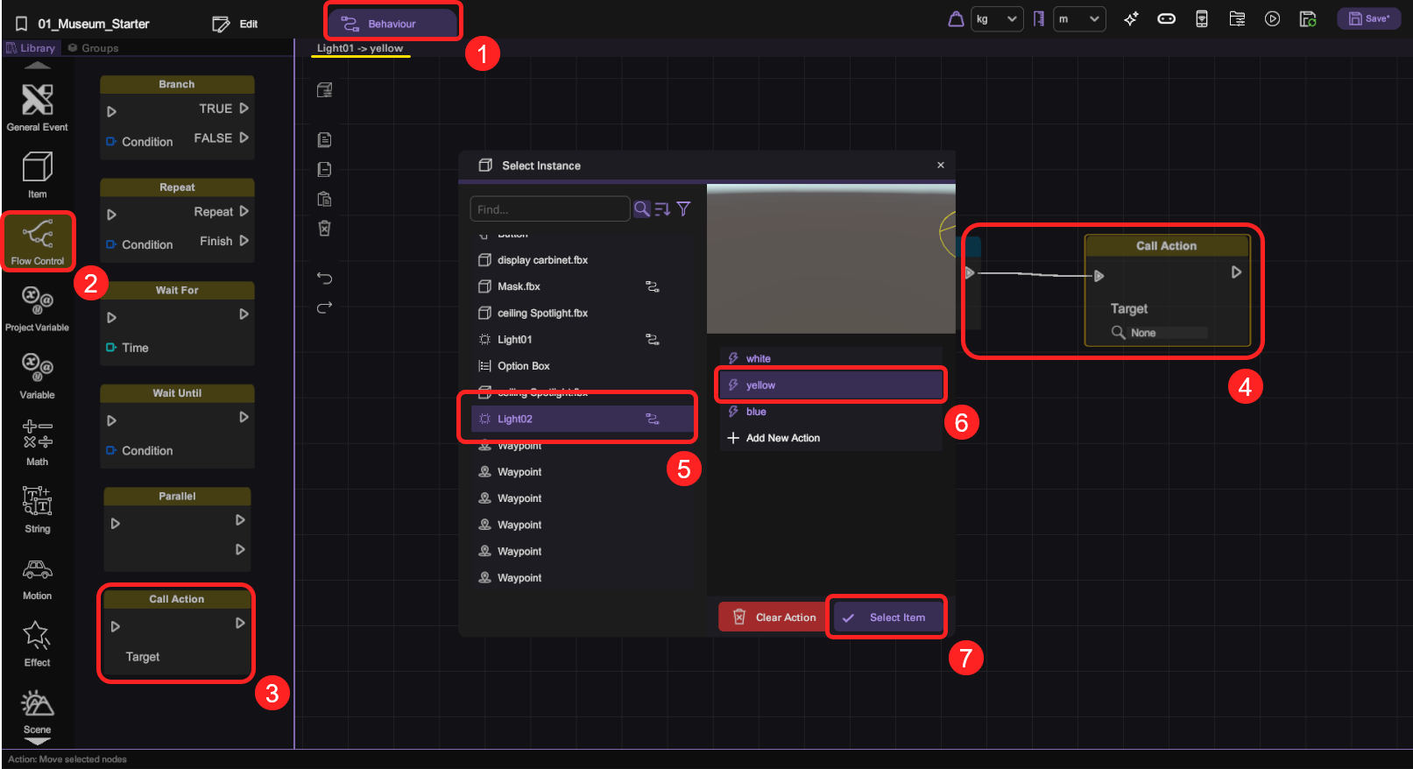Image resolution: width=1413 pixels, height=769 pixels.
Task: Select the General Event category icon
Action: (x=37, y=106)
